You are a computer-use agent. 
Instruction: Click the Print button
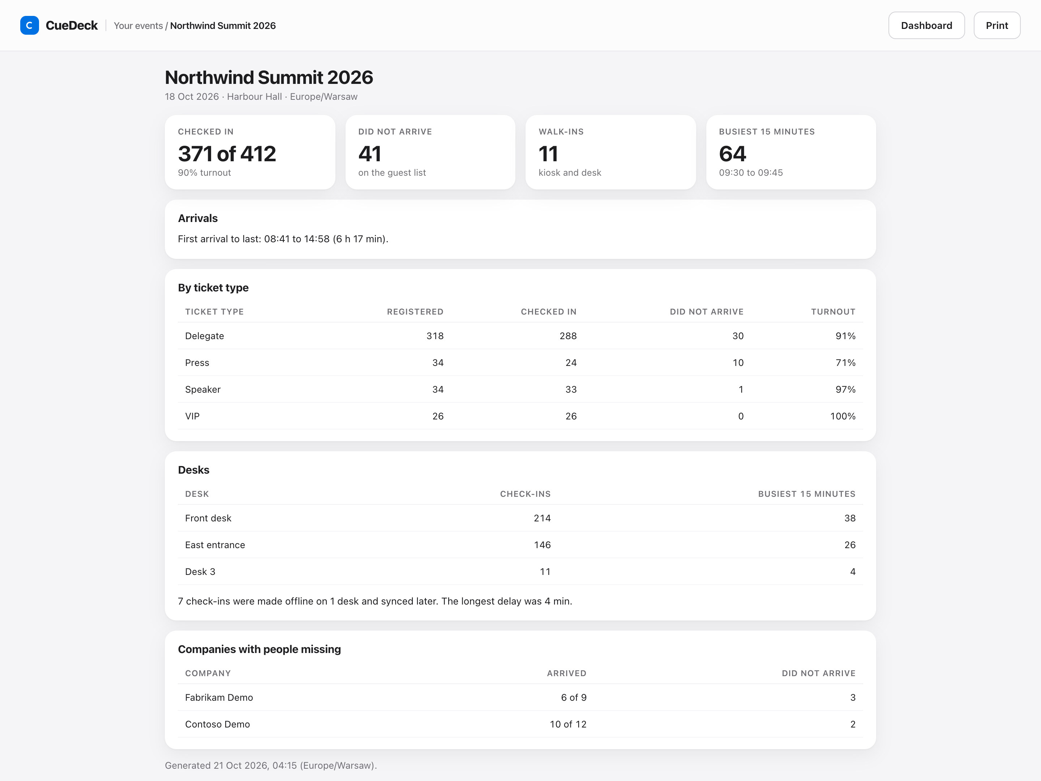(997, 25)
